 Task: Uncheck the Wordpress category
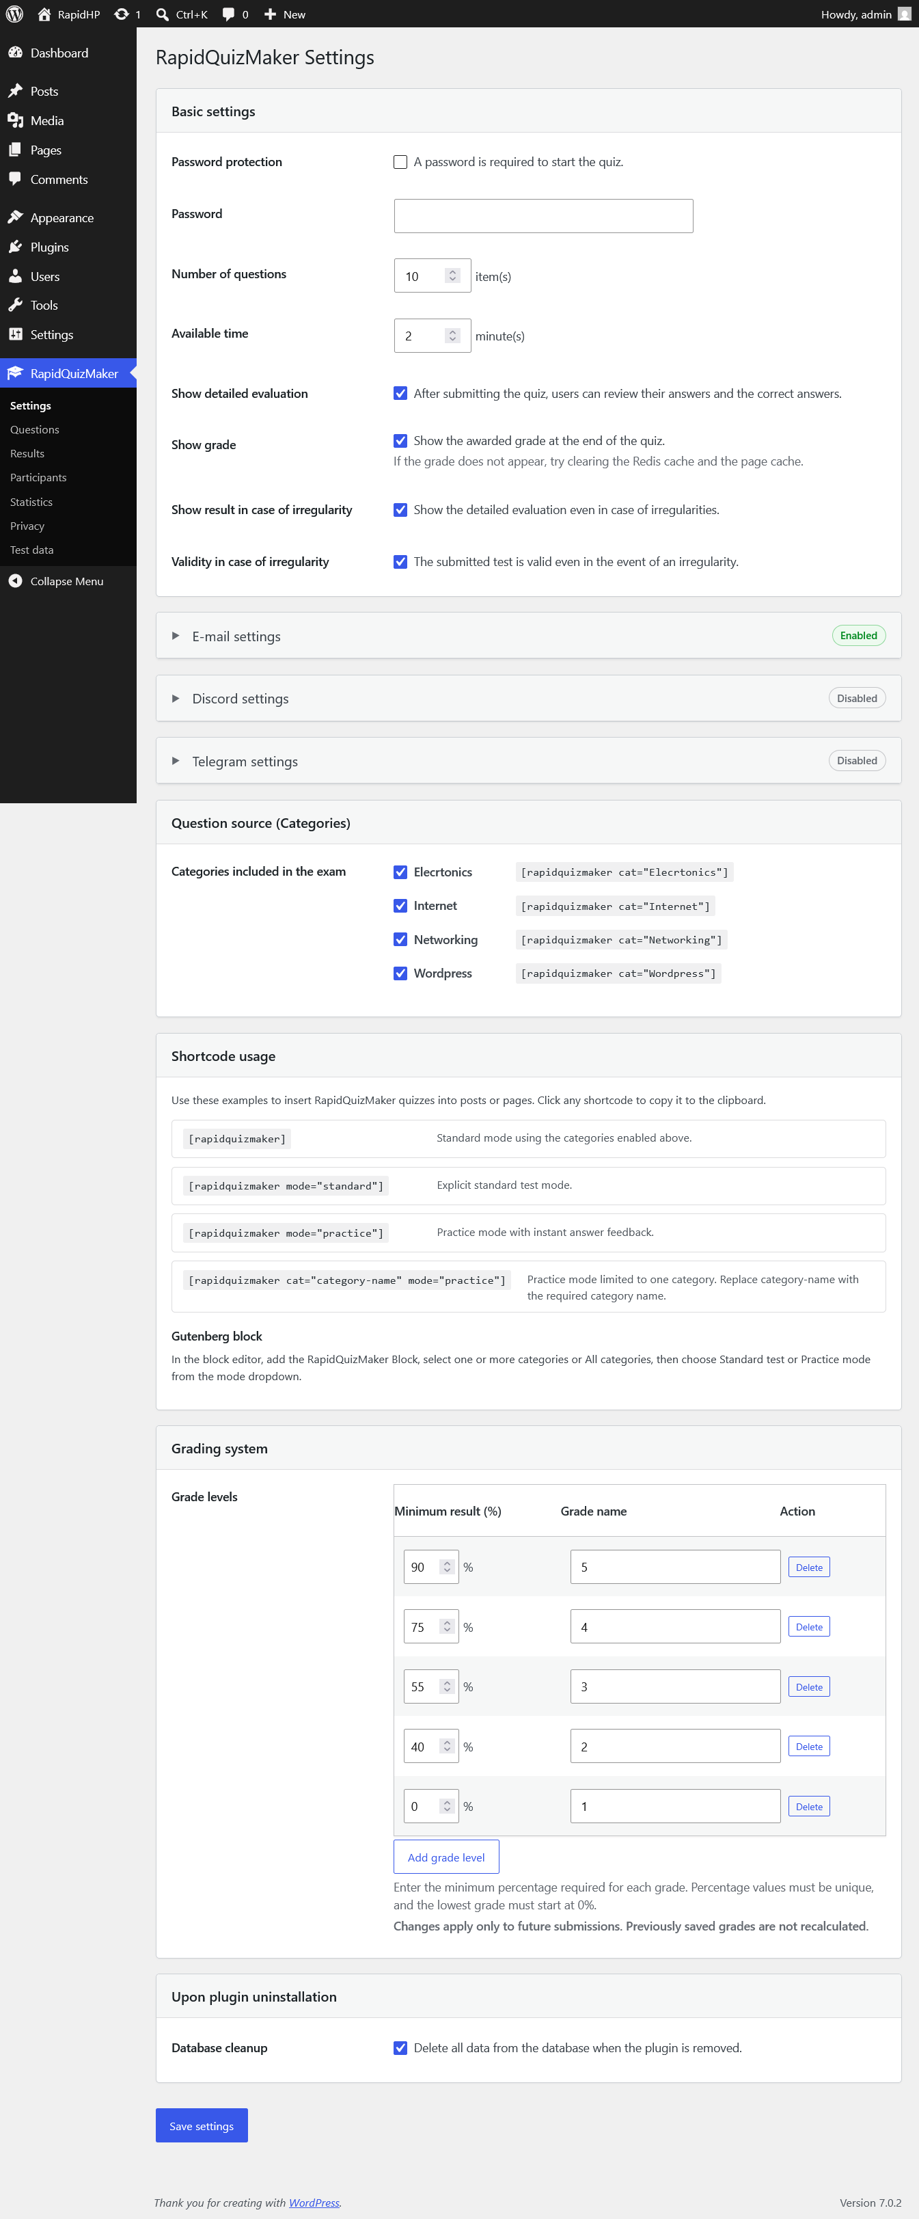point(400,973)
